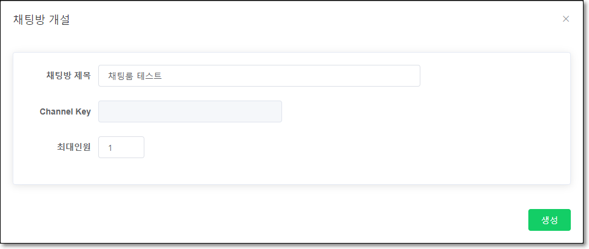
Task: Click the word Channel in the label
Action: (x=55, y=111)
